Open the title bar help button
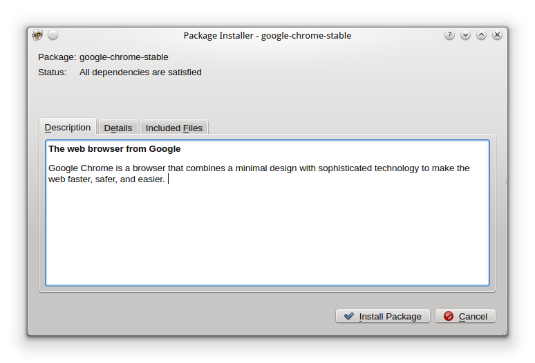Viewport: 535px width, 363px height. coord(449,35)
